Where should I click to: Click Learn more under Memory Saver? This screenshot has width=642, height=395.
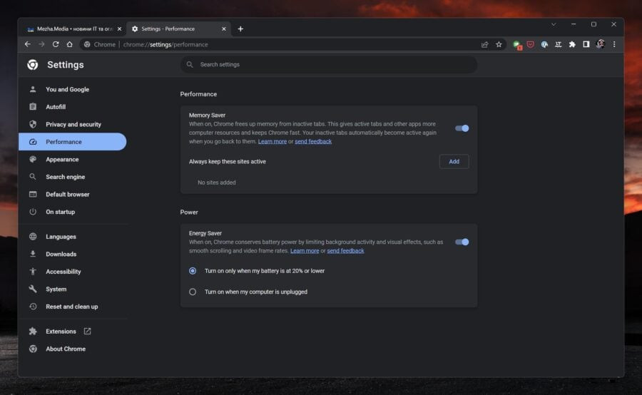(x=272, y=141)
